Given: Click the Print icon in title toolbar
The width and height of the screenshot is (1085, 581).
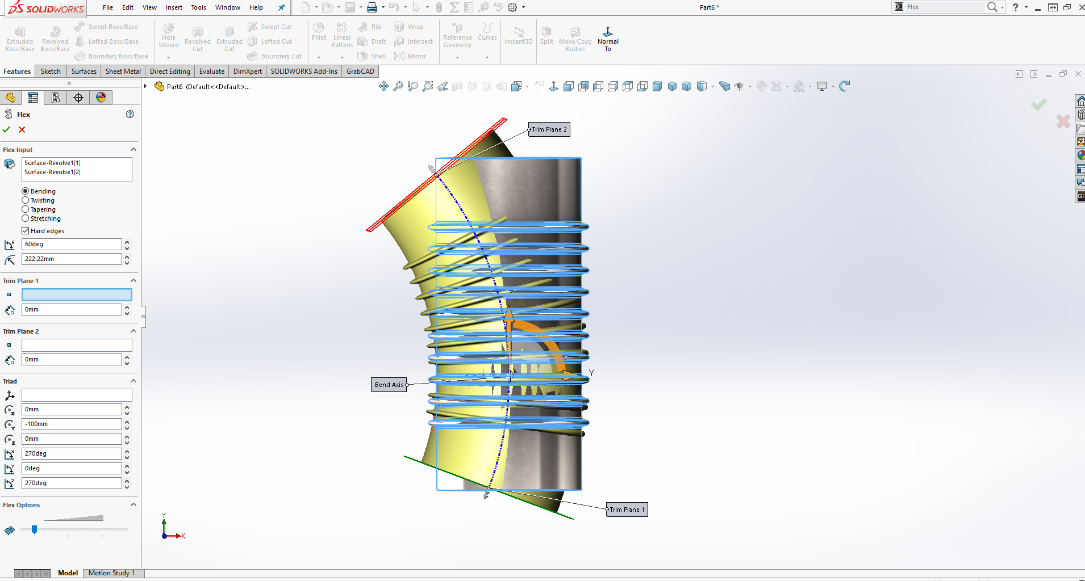Looking at the screenshot, I should click(x=372, y=7).
